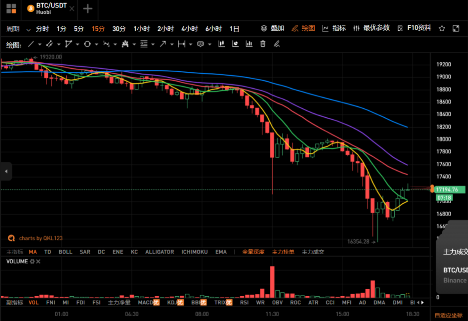Toggle the 主力成交 overlay
The height and width of the screenshot is (321, 468).
(313, 252)
